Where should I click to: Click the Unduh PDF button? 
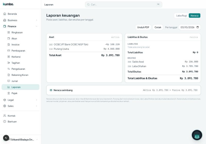pyautogui.click(x=143, y=27)
